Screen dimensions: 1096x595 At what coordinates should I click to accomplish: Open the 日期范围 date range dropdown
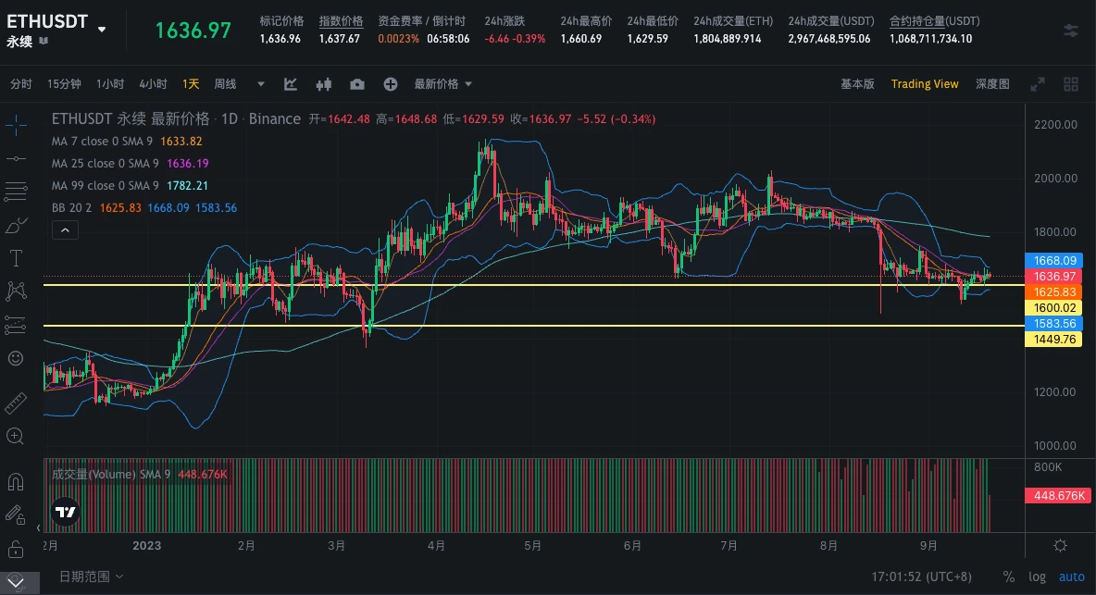[x=91, y=576]
